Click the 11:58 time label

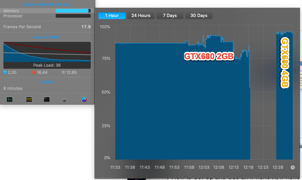pyautogui.click(x=189, y=167)
